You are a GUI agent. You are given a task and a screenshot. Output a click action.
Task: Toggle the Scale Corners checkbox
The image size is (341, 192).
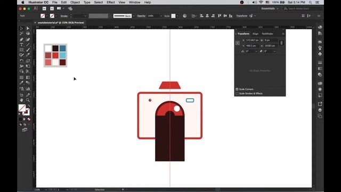237,89
